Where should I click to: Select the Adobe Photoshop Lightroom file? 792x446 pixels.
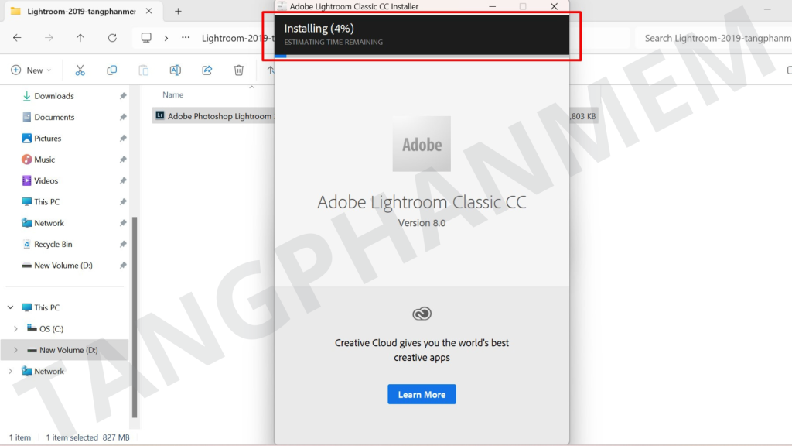pos(213,116)
